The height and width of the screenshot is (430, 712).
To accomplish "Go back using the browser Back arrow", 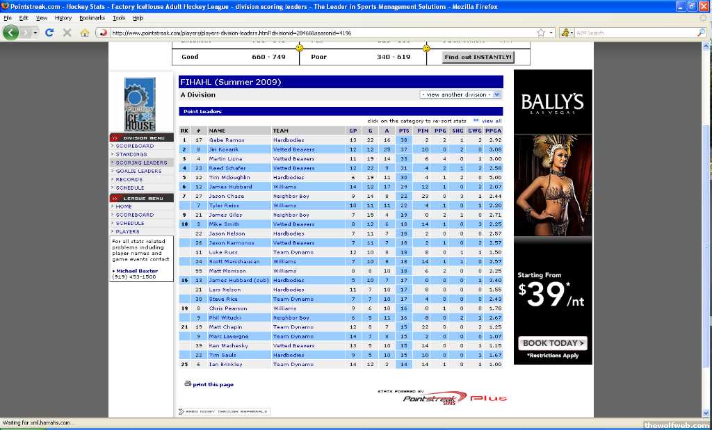I will (11, 33).
